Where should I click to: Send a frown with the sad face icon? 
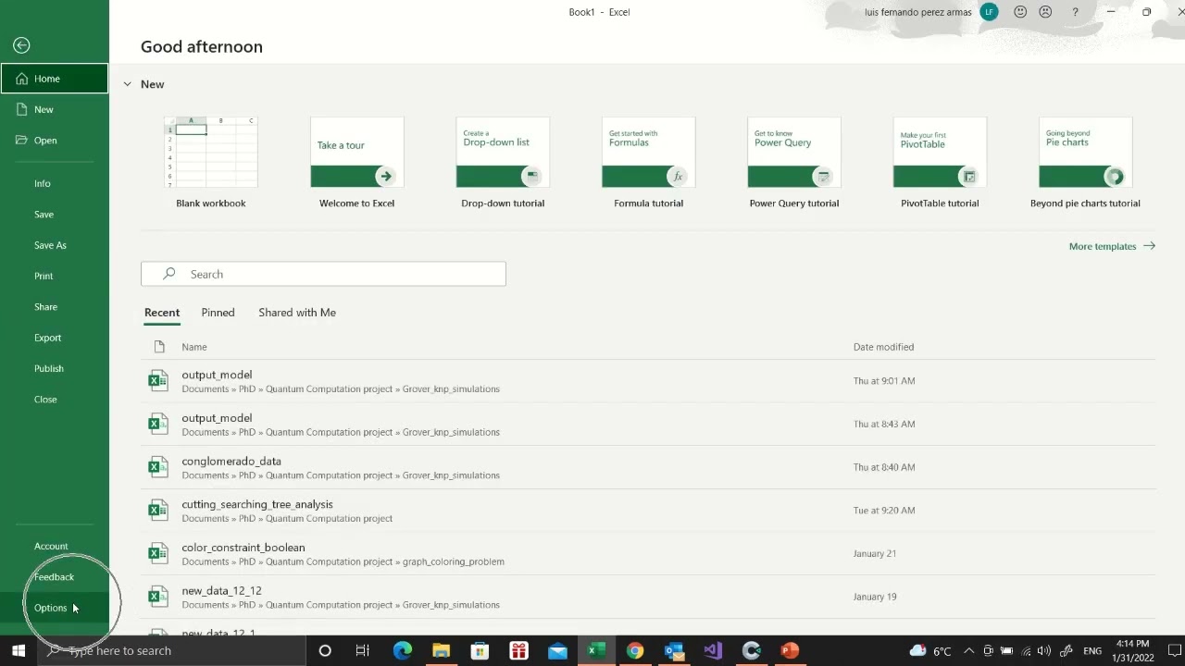tap(1045, 12)
